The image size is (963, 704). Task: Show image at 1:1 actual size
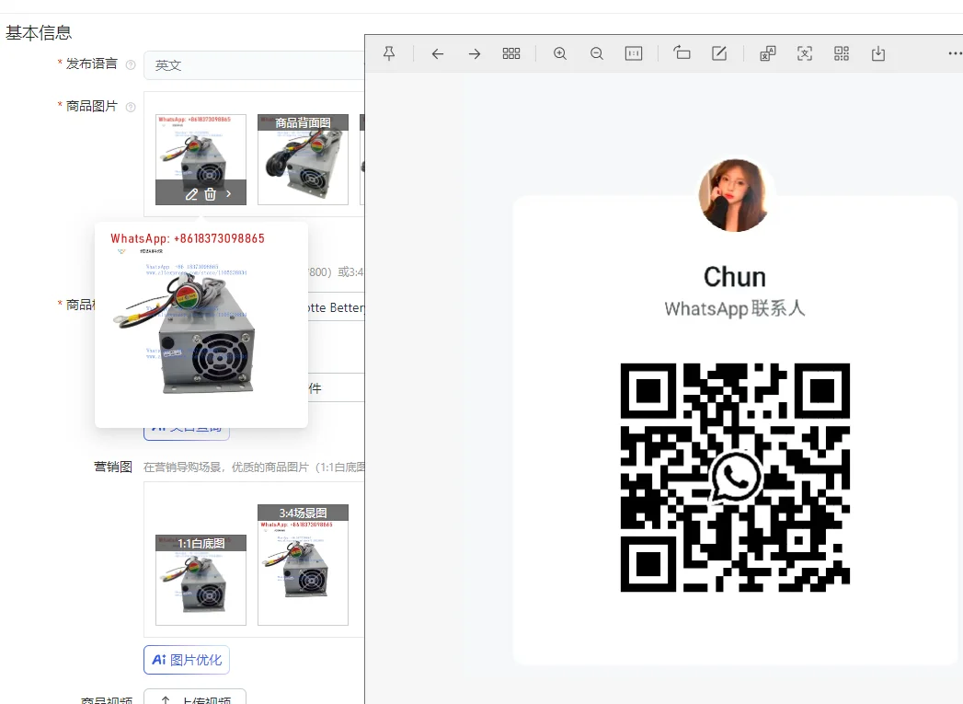(634, 53)
